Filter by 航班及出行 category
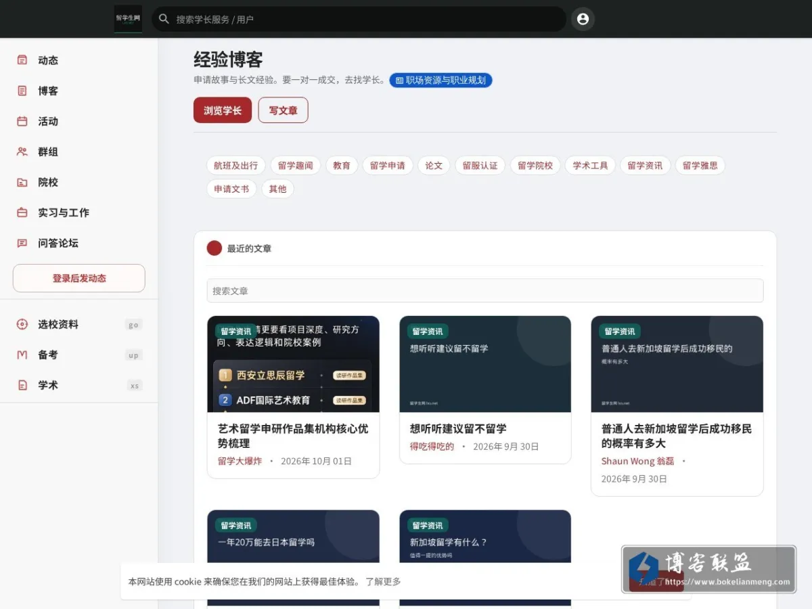 pos(236,165)
